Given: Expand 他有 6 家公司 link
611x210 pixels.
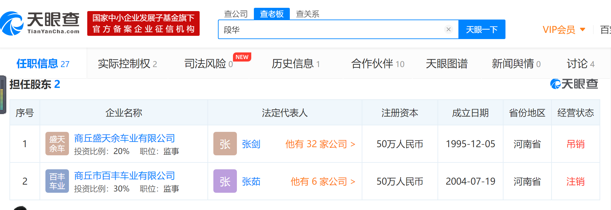Looking at the screenshot, I should [322, 181].
